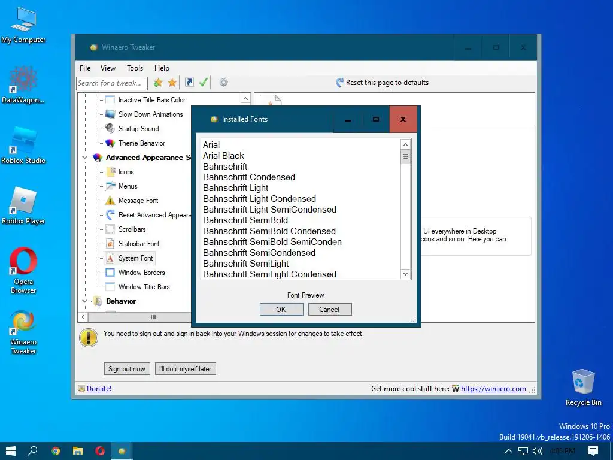Open settings gear in Winaero toolbar
The image size is (613, 460).
coord(224,83)
